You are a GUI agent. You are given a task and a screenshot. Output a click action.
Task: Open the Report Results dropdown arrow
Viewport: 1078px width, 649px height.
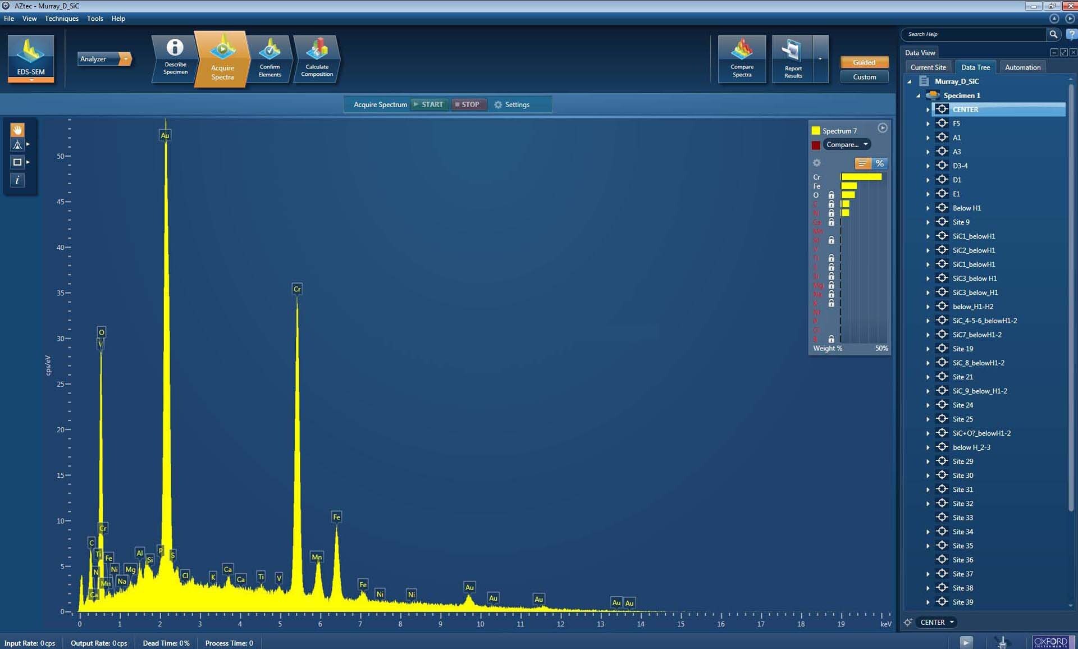[x=820, y=59]
